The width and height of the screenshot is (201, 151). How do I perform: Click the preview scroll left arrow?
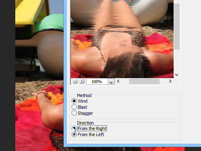pyautogui.click(x=118, y=81)
